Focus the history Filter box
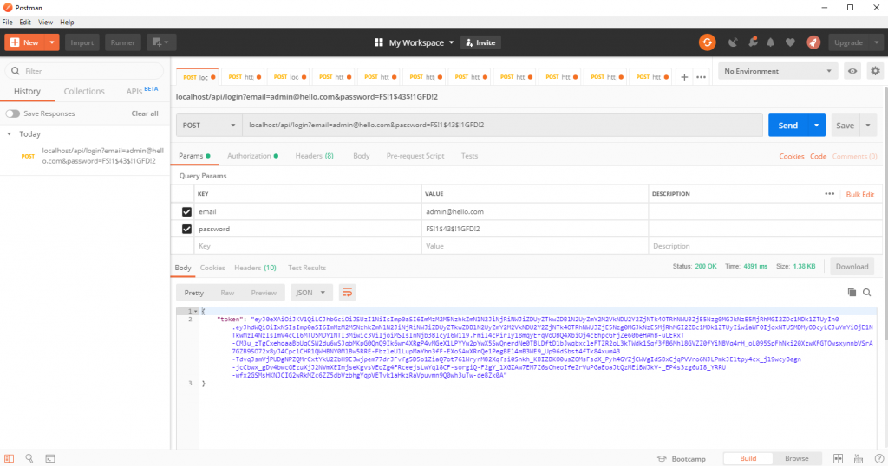 point(85,71)
